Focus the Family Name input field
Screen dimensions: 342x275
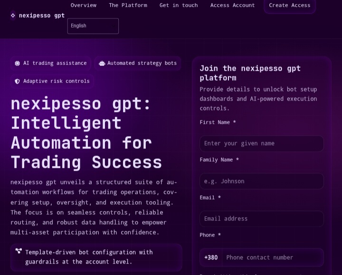pyautogui.click(x=262, y=181)
